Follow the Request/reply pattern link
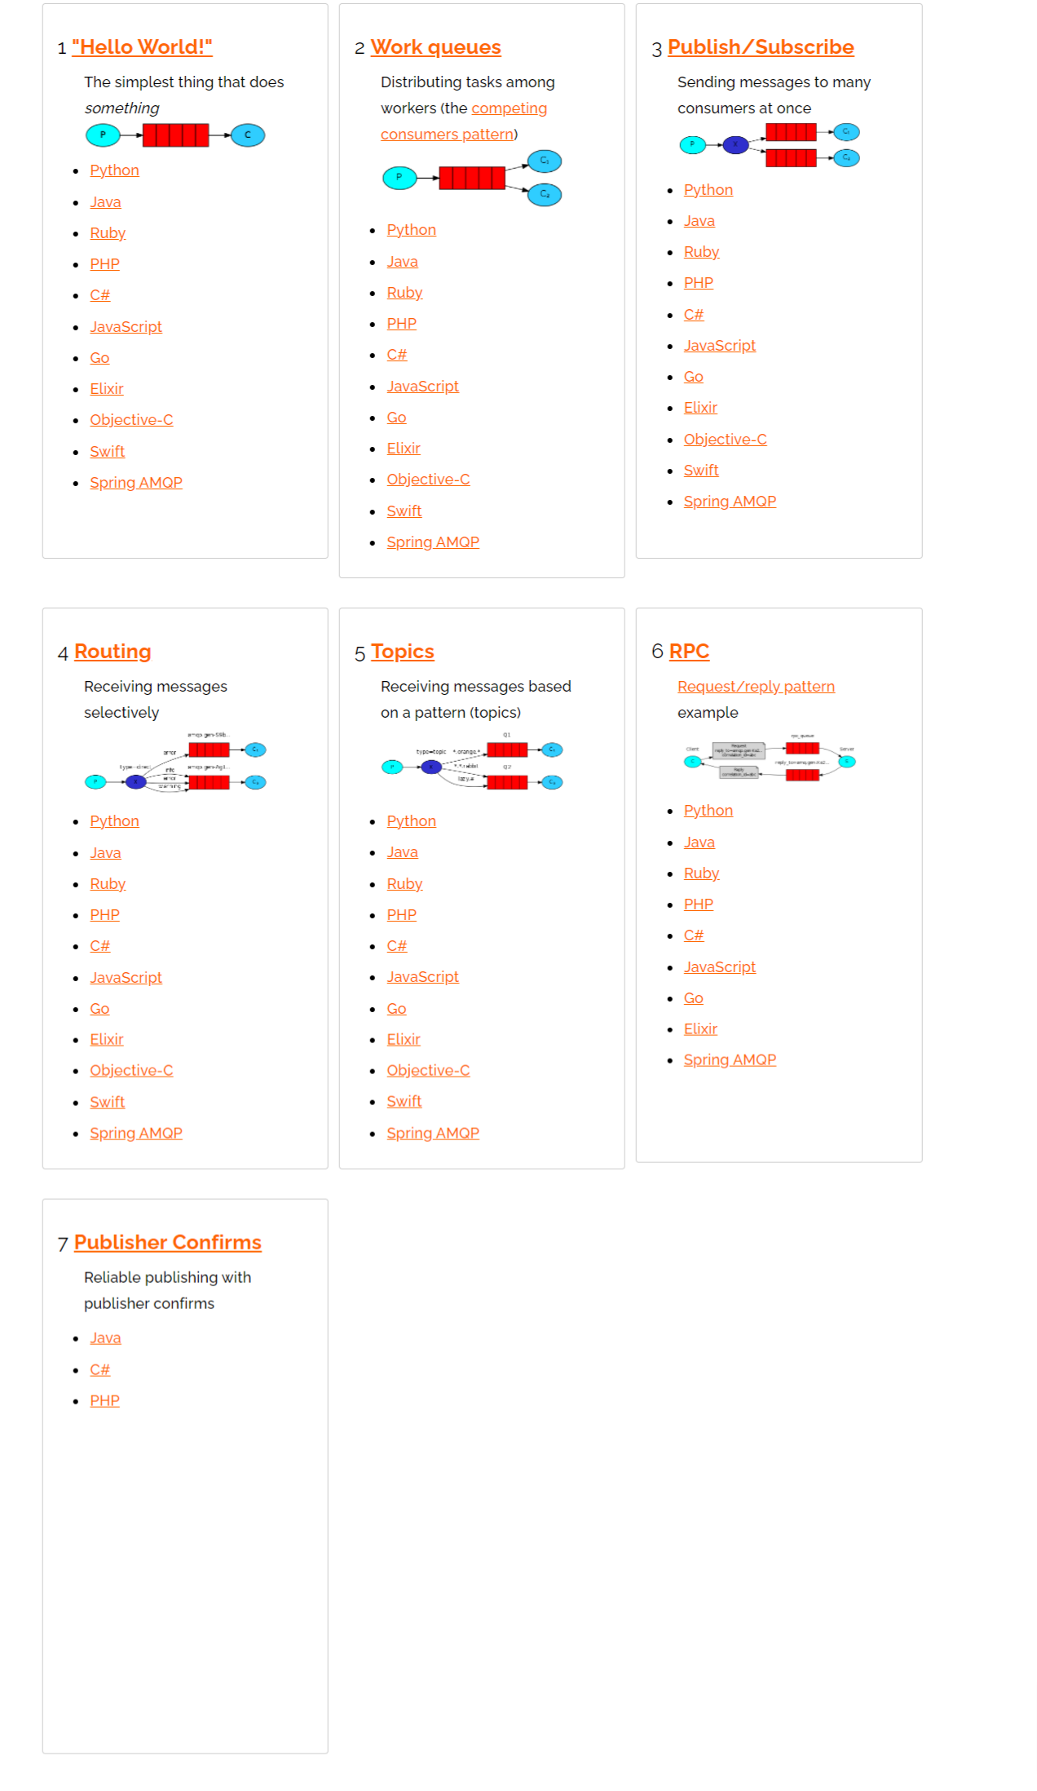The image size is (1037, 1791). pos(755,687)
